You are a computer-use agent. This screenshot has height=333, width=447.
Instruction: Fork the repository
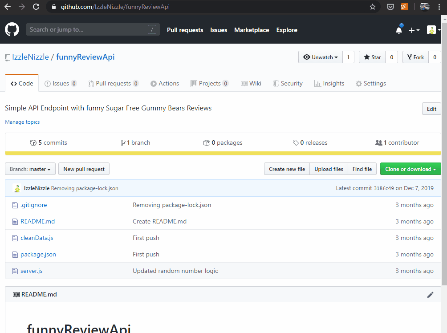416,57
